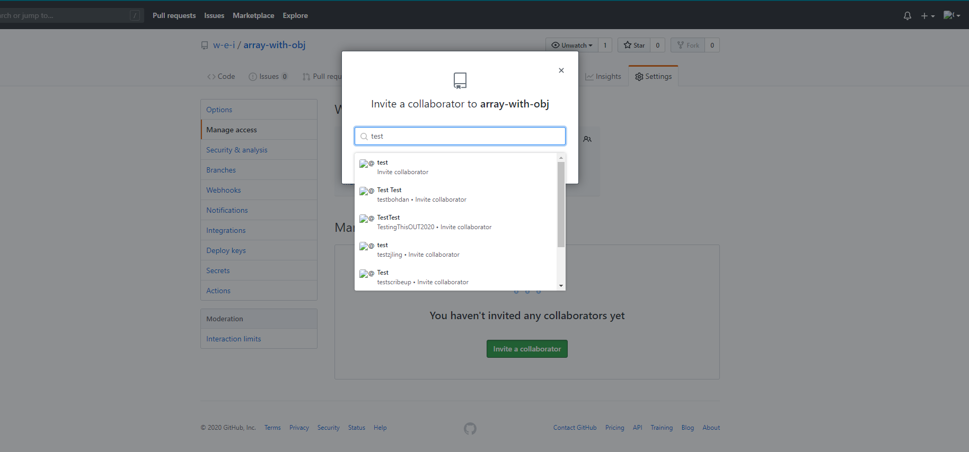The height and width of the screenshot is (452, 969).
Task: Open the Privacy footer link
Action: coord(299,428)
